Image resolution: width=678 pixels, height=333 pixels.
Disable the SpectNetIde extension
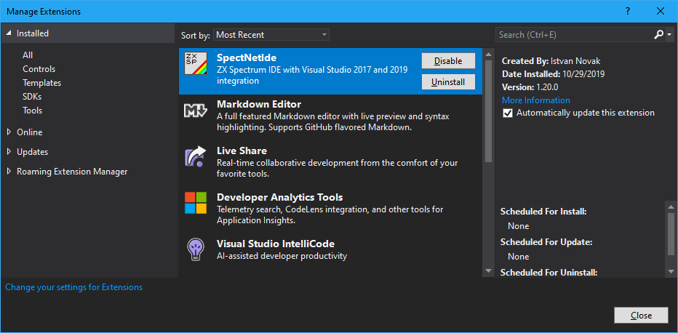[448, 61]
